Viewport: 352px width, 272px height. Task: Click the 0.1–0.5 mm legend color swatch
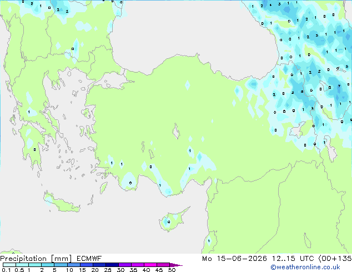point(9,265)
